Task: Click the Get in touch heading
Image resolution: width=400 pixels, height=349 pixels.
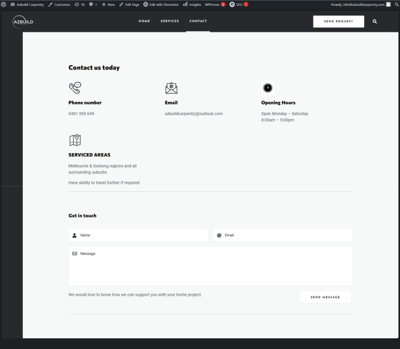Action: 82,216
